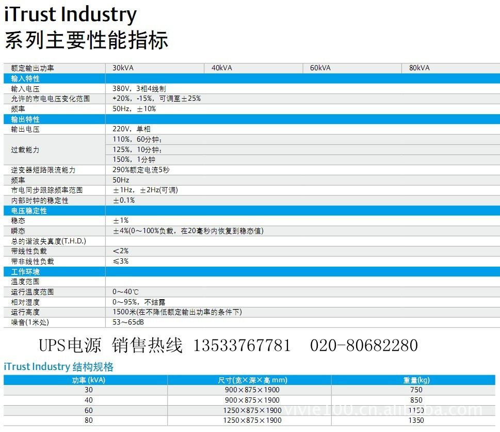The width and height of the screenshot is (500, 432).
Task: Select the 过载能力 row label
Action: click(25, 150)
